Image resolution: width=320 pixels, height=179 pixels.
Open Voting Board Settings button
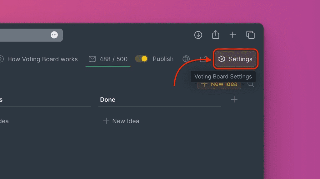click(236, 59)
